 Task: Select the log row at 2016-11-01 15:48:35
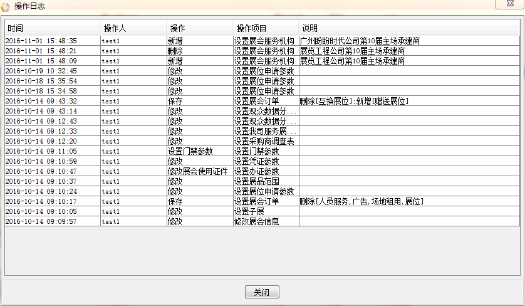41,41
